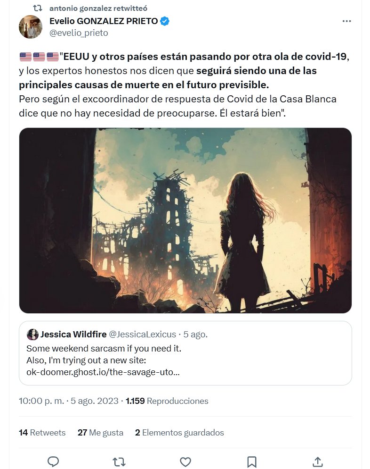The image size is (370, 469).
Task: Click the retweeted-by arrows icon at top
Action: point(37,8)
